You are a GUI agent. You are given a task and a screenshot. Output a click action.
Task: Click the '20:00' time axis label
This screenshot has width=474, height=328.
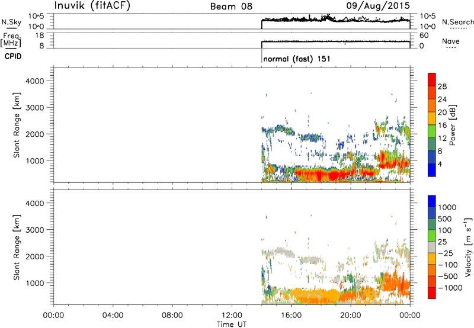pyautogui.click(x=350, y=316)
